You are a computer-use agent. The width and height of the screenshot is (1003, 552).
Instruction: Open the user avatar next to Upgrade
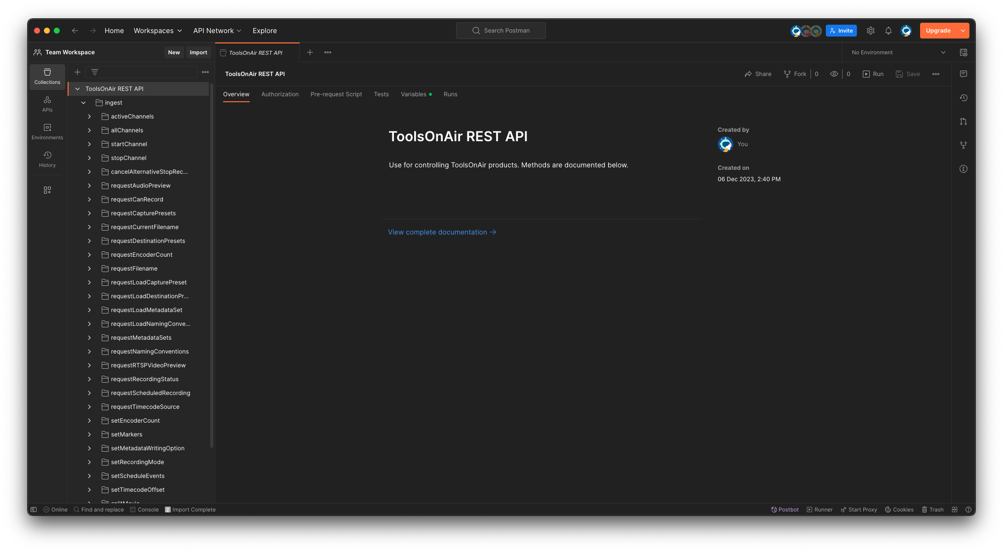pyautogui.click(x=906, y=31)
